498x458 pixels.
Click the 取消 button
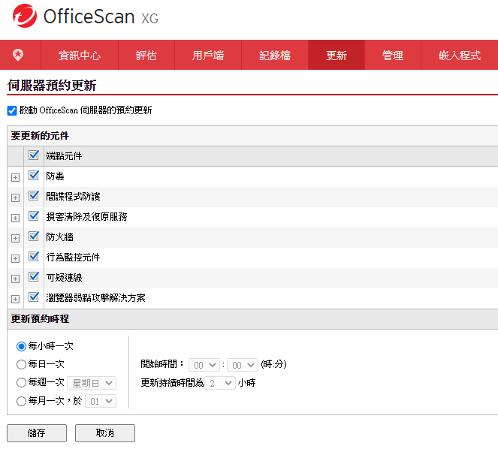click(105, 433)
